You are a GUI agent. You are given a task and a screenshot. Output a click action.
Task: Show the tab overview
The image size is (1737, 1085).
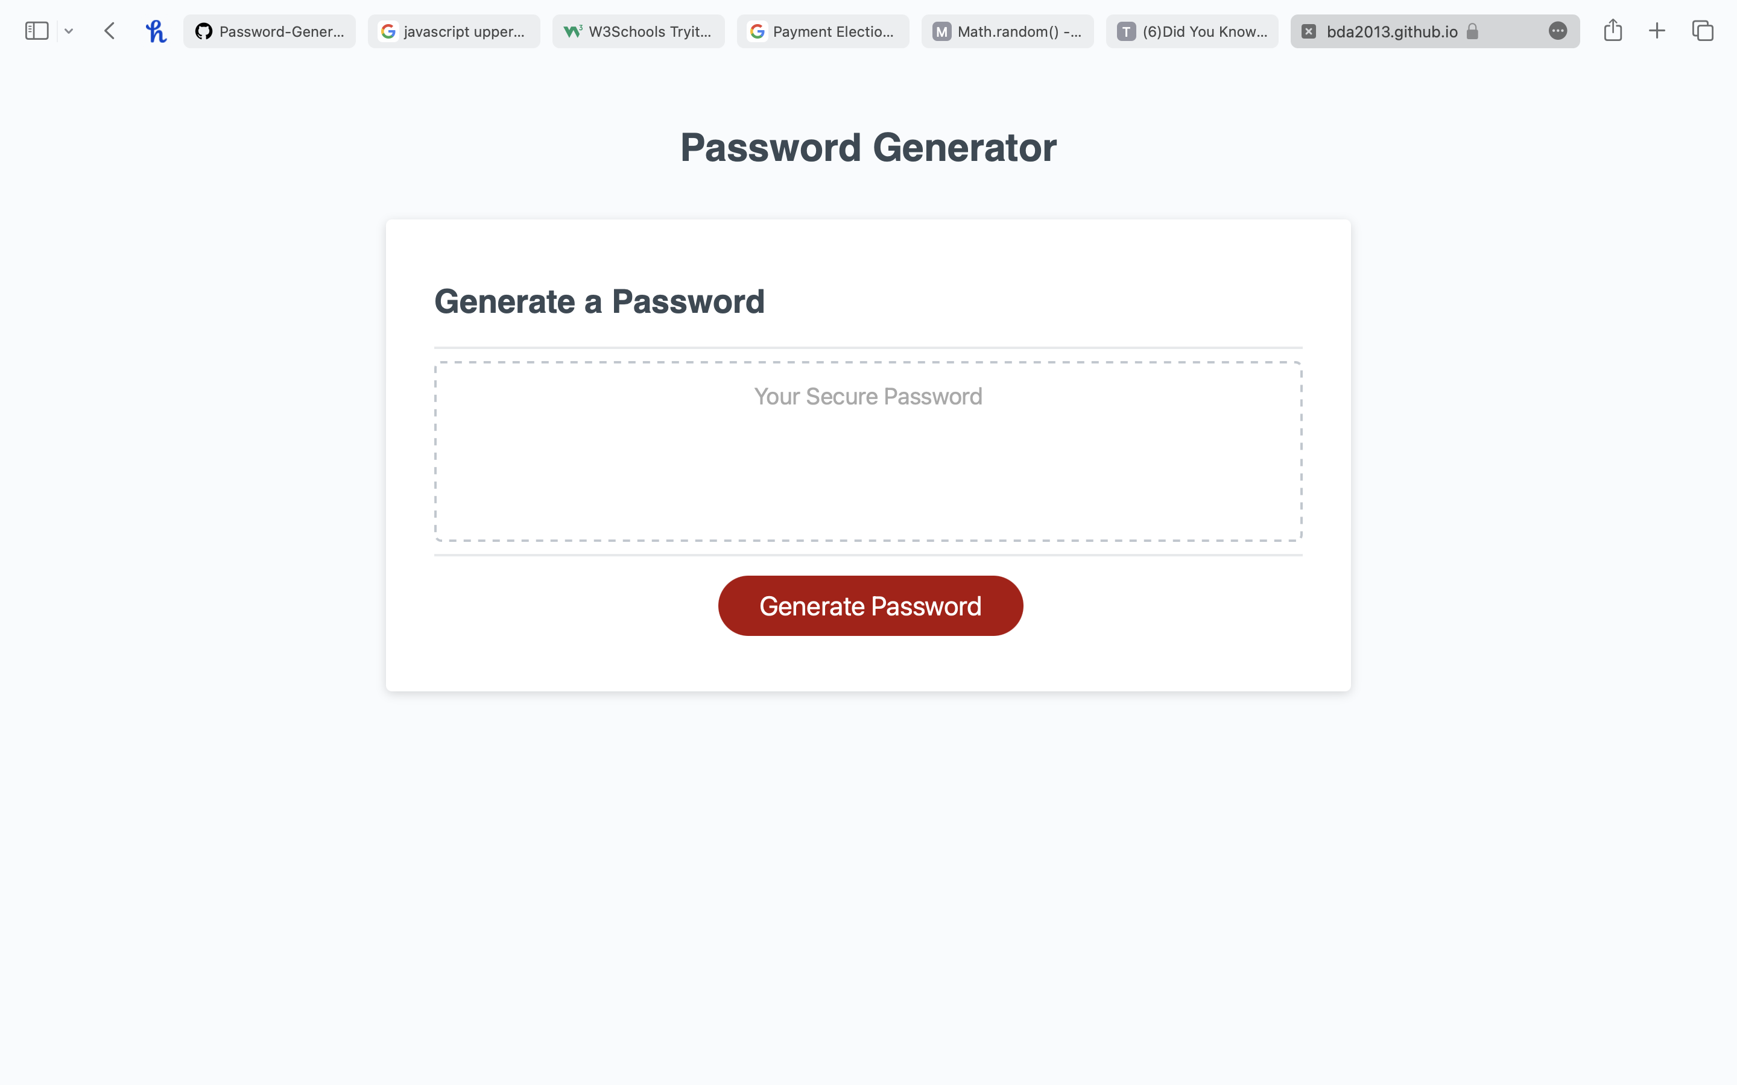(x=1703, y=30)
